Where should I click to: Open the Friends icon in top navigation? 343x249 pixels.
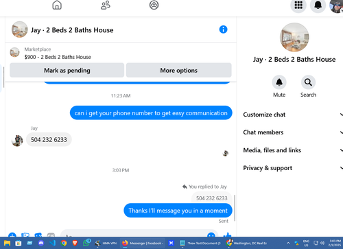pos(106,5)
